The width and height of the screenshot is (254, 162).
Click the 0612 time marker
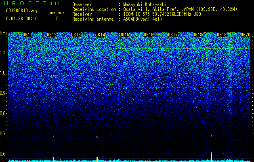(52, 35)
